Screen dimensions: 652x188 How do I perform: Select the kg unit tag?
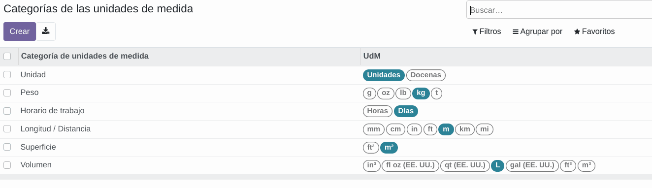(x=421, y=93)
